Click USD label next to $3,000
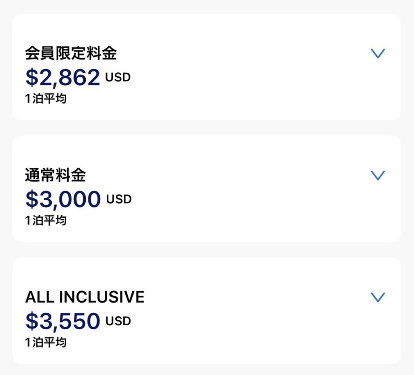Viewport: 414px width, 375px height. [x=119, y=199]
